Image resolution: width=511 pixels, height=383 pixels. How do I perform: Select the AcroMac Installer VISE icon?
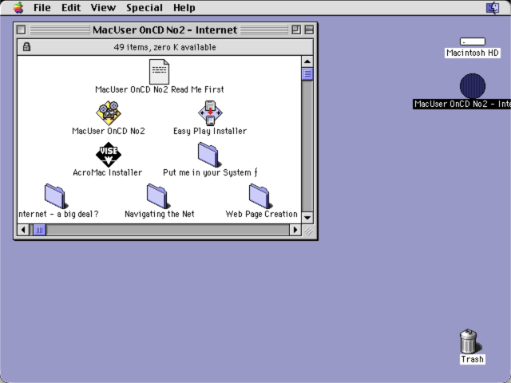pyautogui.click(x=109, y=155)
